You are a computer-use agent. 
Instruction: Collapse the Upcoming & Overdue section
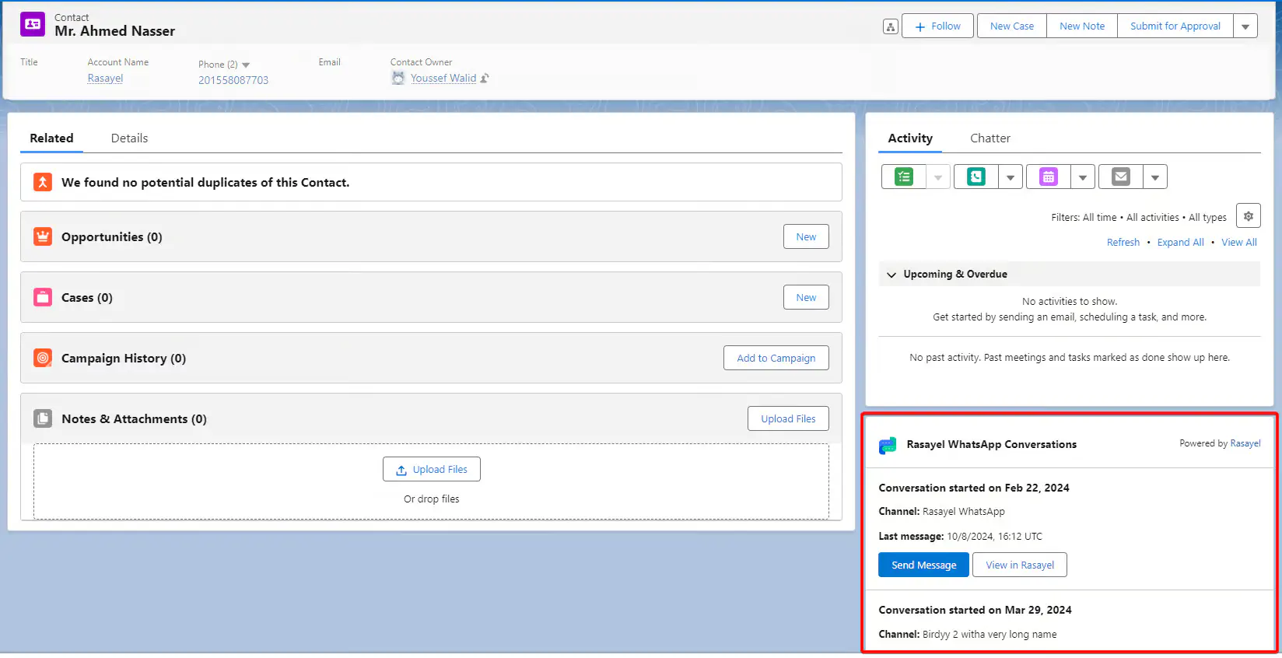coord(891,275)
